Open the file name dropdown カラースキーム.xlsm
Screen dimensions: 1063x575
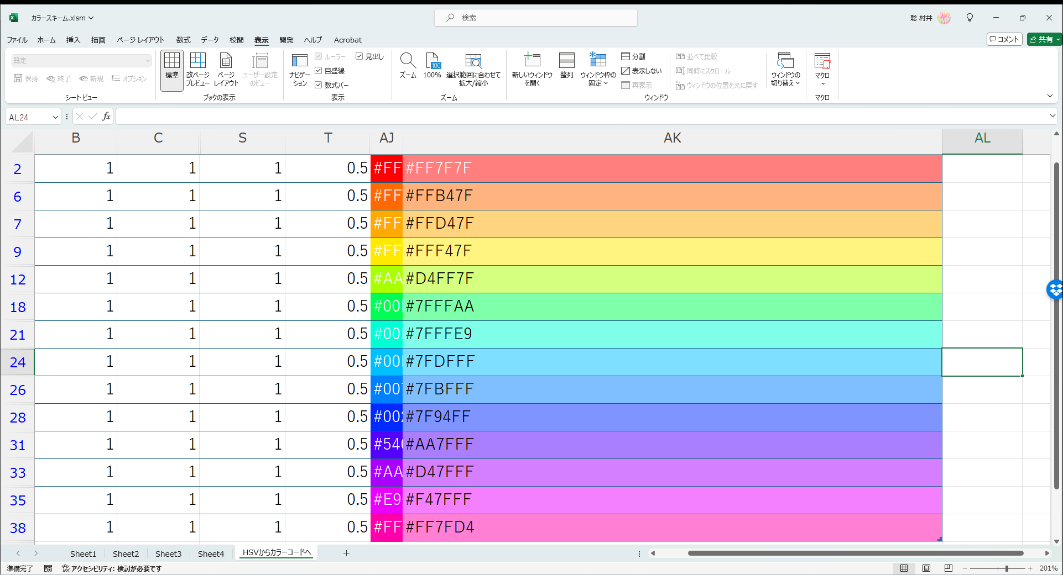click(x=62, y=18)
